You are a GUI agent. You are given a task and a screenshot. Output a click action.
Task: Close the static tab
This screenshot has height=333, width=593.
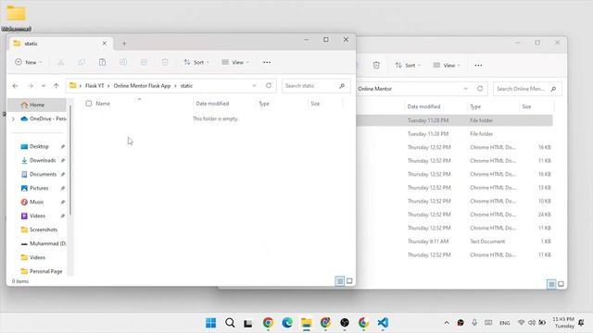(x=105, y=43)
